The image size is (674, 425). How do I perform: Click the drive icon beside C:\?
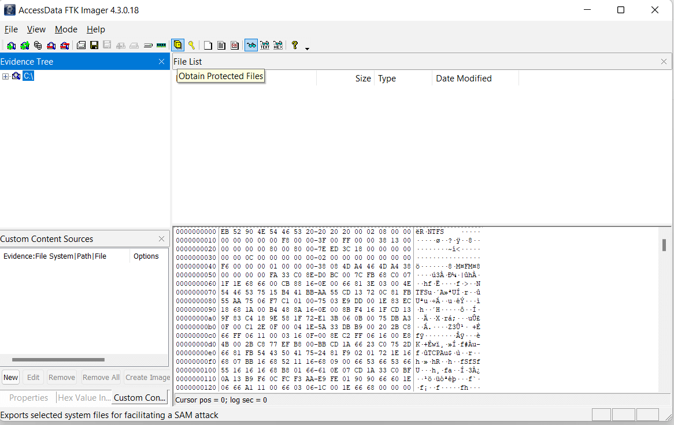(x=16, y=76)
